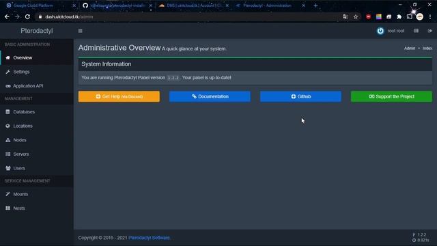Open Databases in the Management section

click(37, 112)
